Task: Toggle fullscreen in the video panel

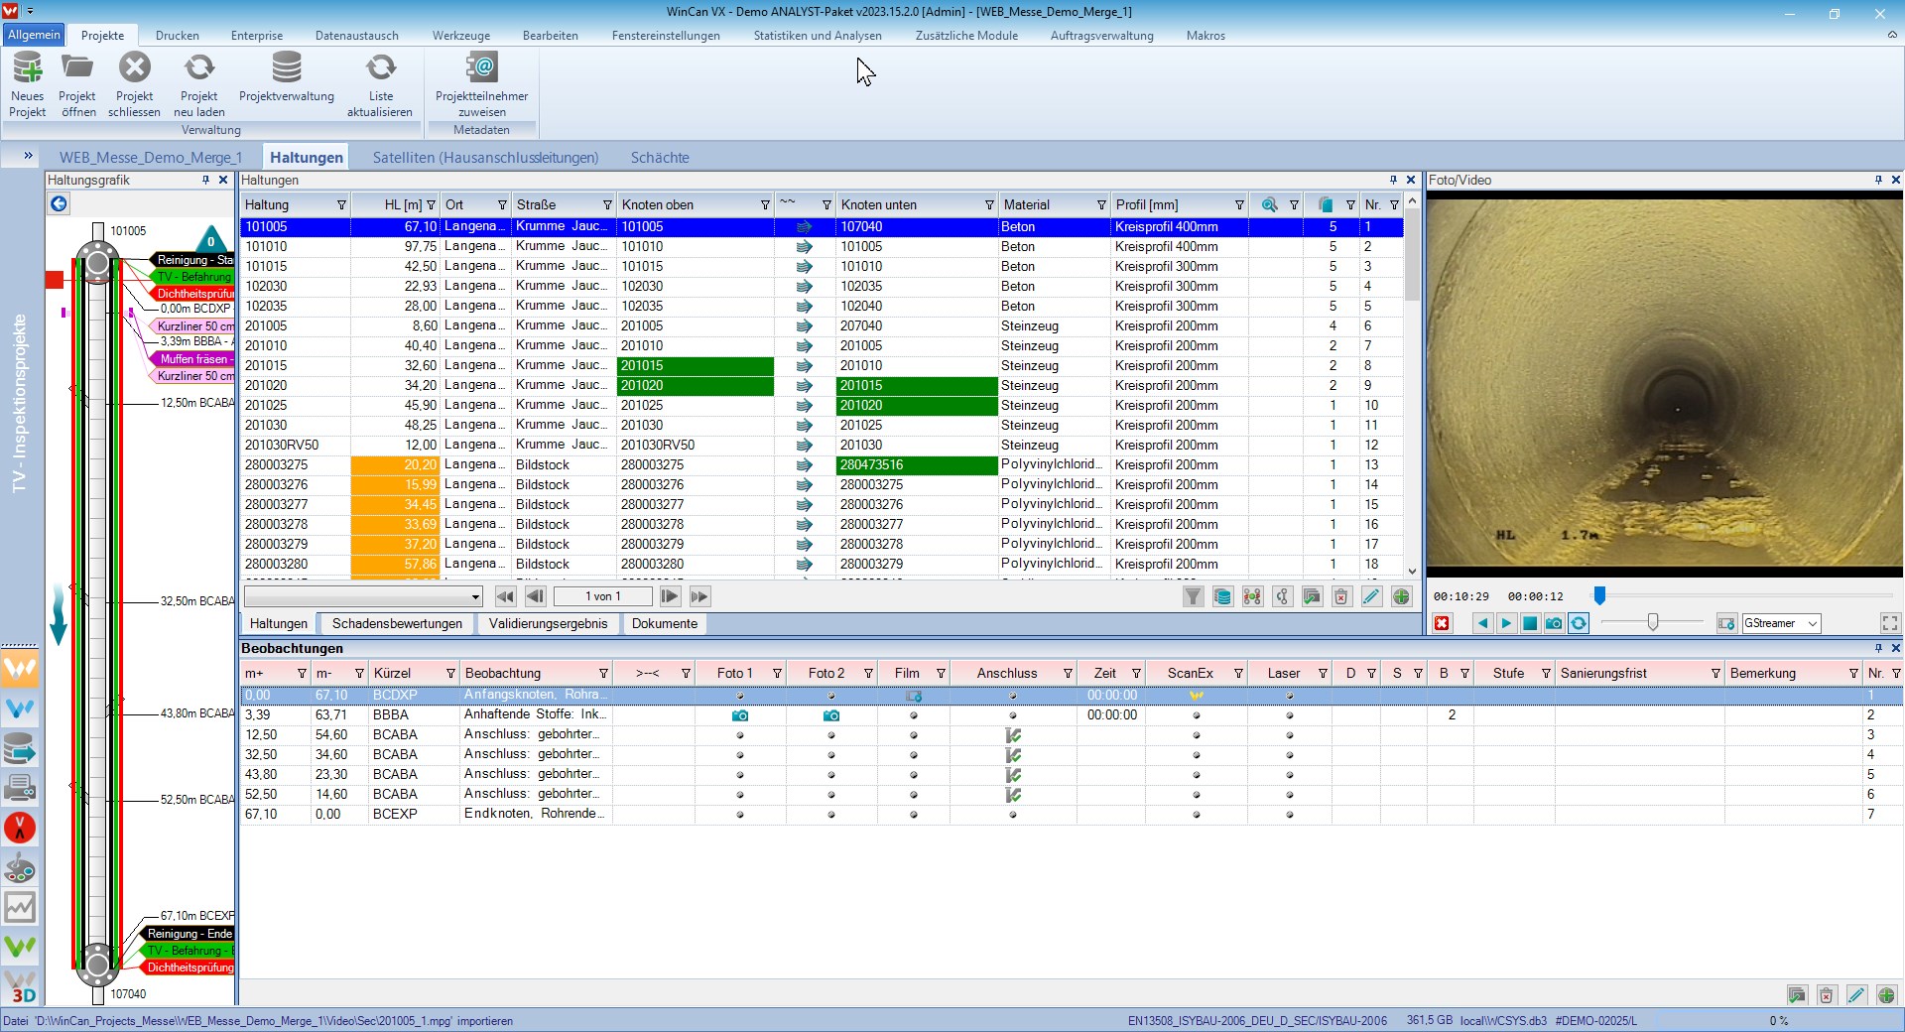Action: [1889, 623]
